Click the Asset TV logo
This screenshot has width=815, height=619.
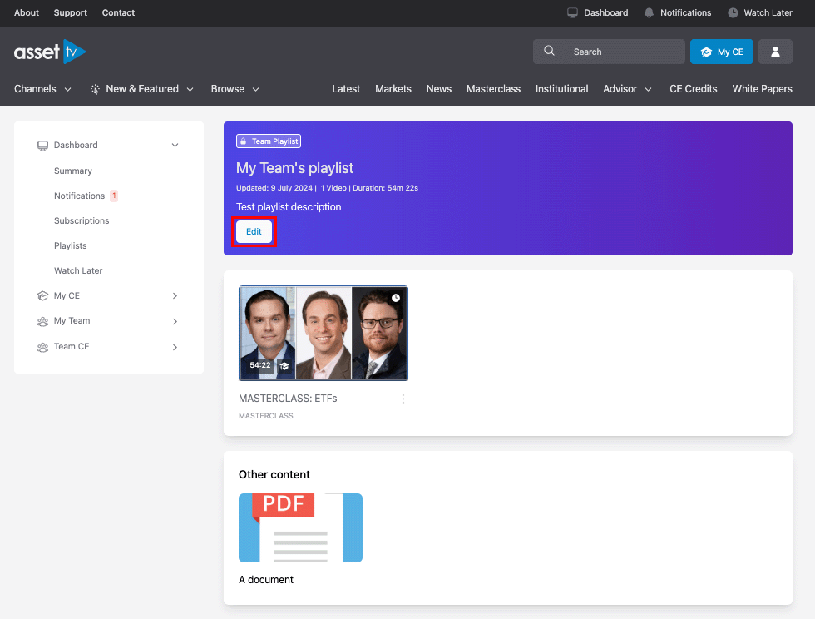50,52
